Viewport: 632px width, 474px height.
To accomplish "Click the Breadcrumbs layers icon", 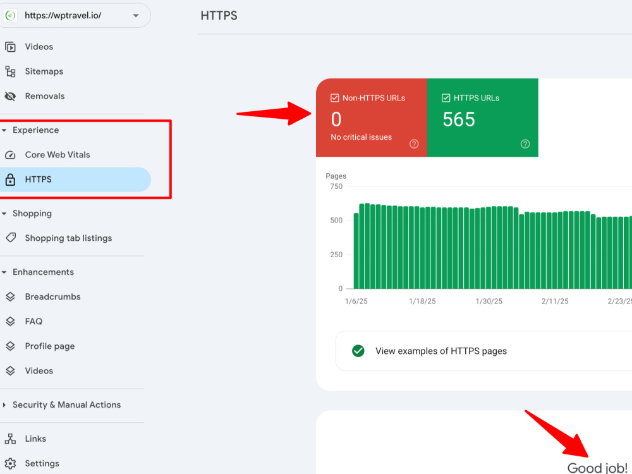I will point(10,296).
